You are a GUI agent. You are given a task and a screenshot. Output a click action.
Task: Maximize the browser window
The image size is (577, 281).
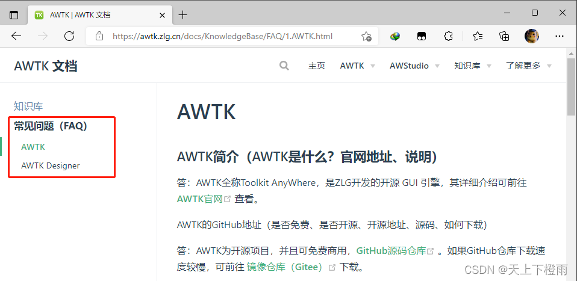click(535, 13)
